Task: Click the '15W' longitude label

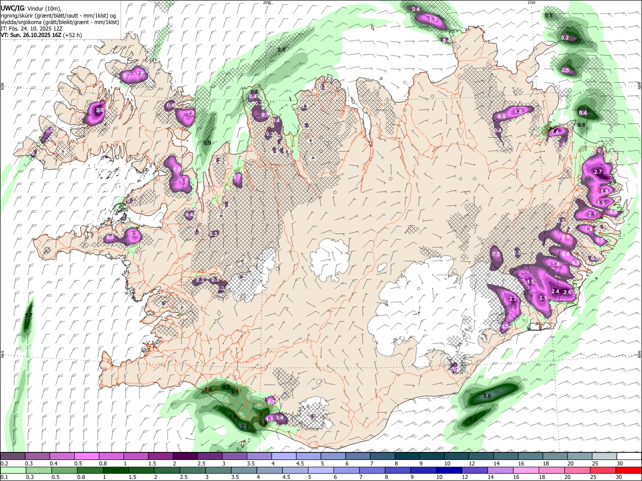Action: (531, 3)
